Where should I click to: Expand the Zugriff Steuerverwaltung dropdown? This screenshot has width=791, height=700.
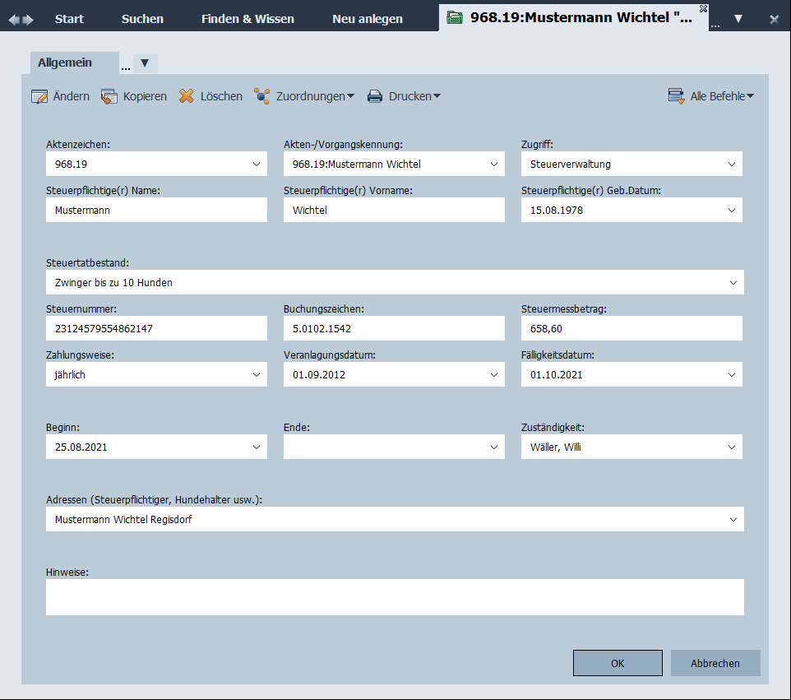click(731, 164)
